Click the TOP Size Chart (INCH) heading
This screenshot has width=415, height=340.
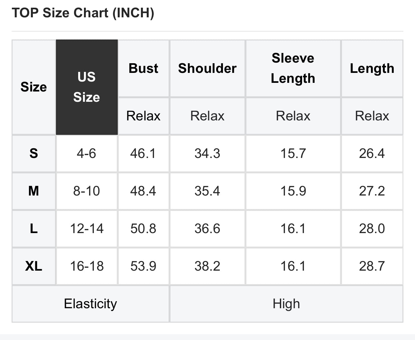click(83, 13)
